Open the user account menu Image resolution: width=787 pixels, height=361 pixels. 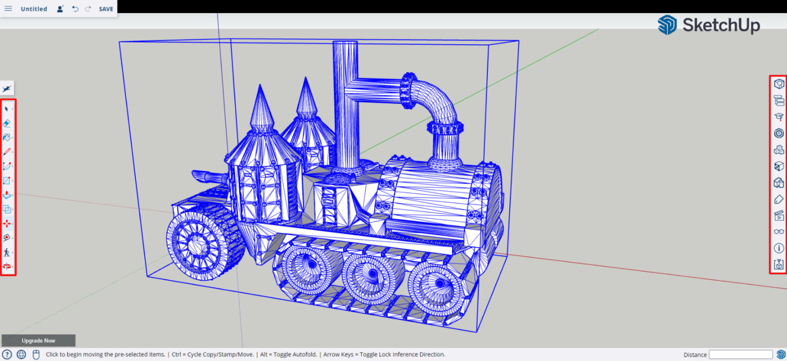(59, 8)
